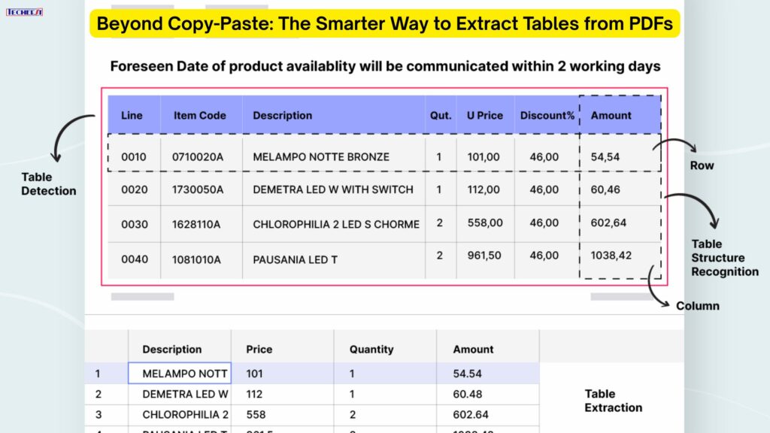The width and height of the screenshot is (770, 433).
Task: Click the yellow title banner about extracting tables
Action: click(x=385, y=23)
